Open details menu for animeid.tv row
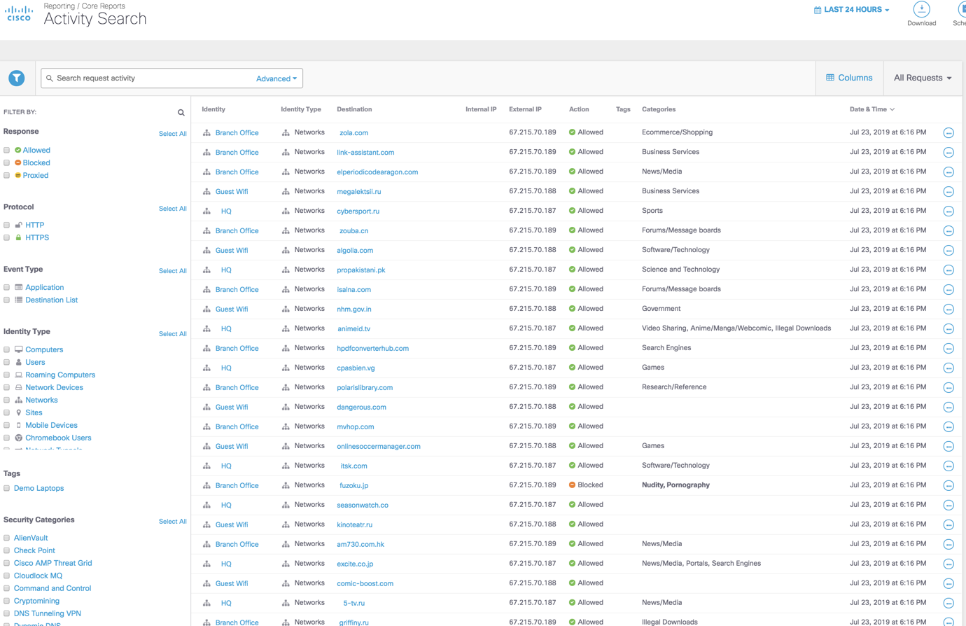This screenshot has width=966, height=626. point(948,329)
